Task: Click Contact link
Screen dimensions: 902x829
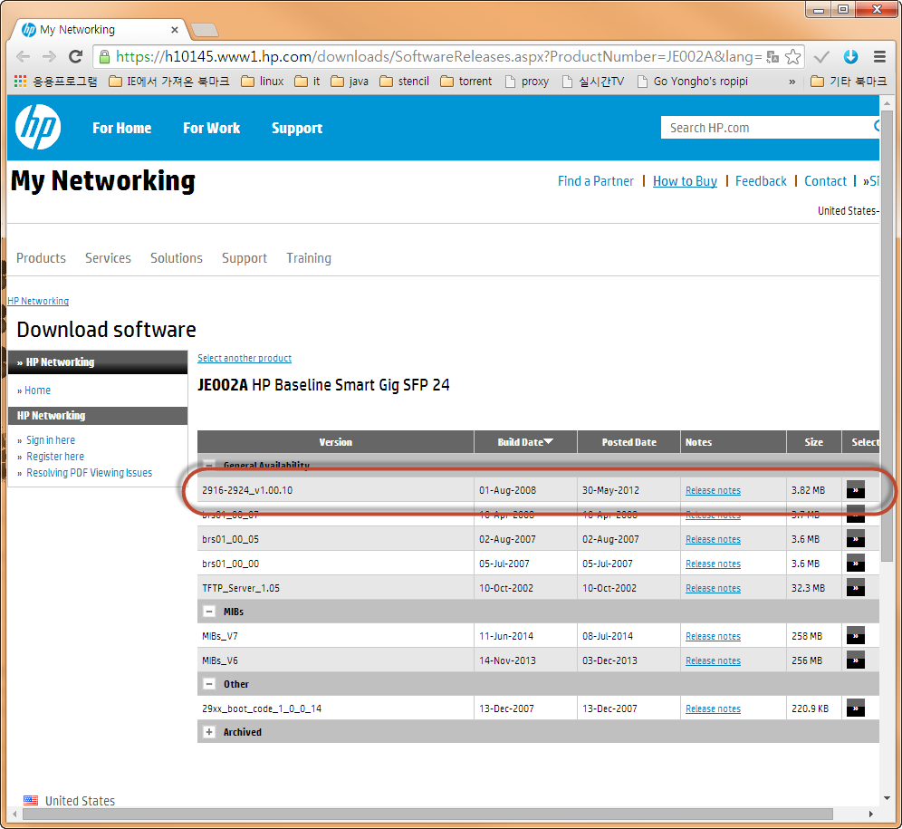Action: coord(825,181)
